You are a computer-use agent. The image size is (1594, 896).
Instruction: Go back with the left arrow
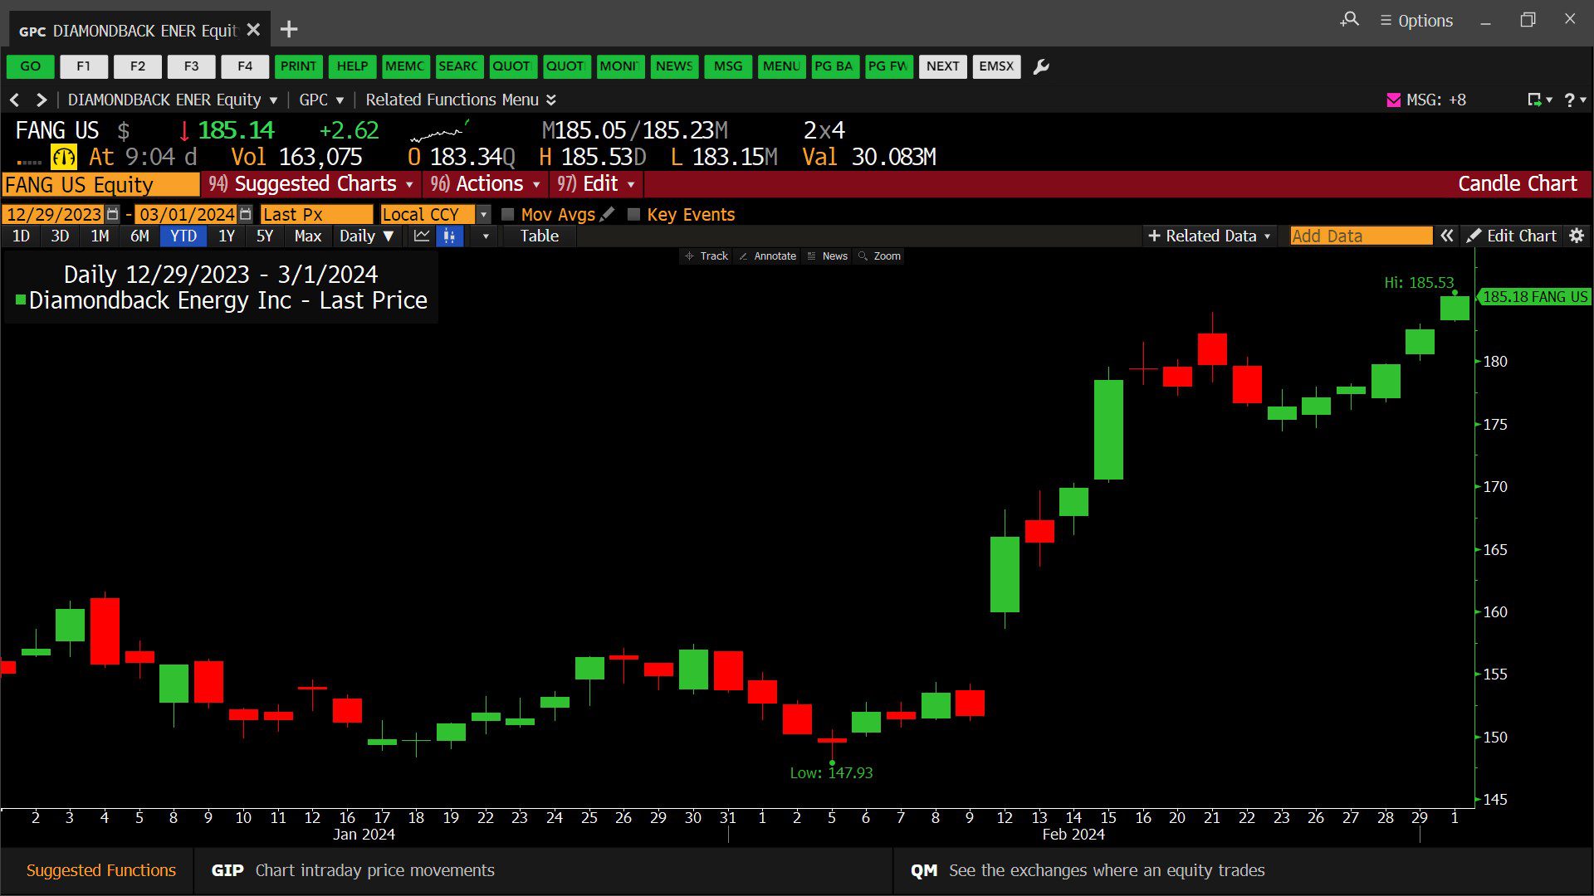tap(15, 100)
